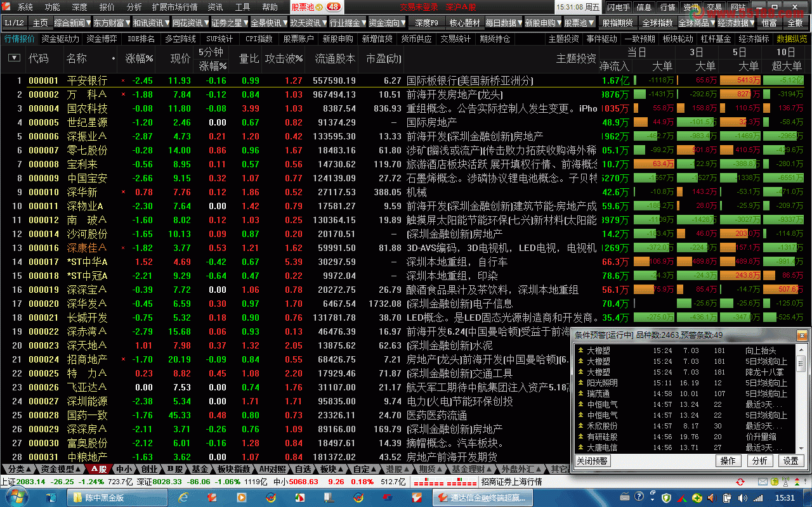Click the alert arrow icon beside 瑞茂通
812x507 pixels.
[x=580, y=393]
